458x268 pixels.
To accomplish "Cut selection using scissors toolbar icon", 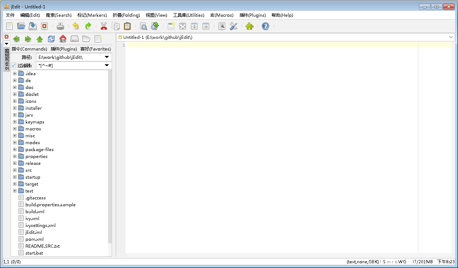I will click(103, 26).
